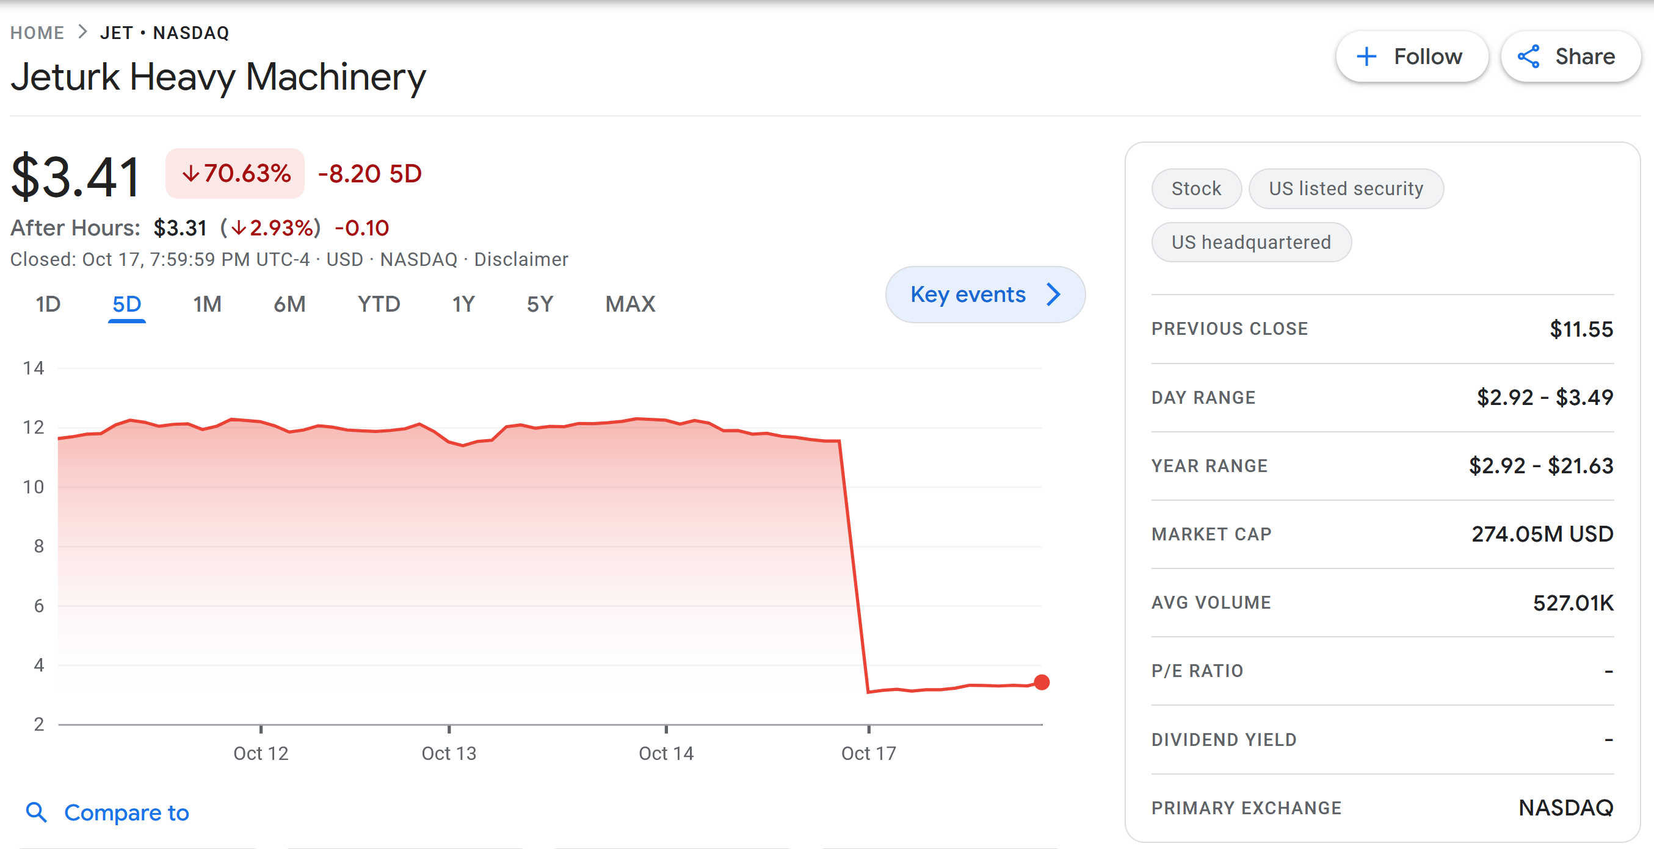Click the share icon

[x=1528, y=57]
